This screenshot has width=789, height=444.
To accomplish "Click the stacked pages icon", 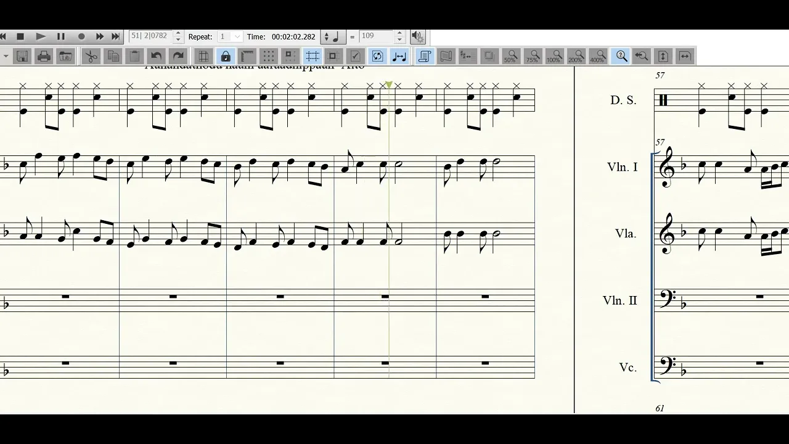I will pyautogui.click(x=489, y=56).
